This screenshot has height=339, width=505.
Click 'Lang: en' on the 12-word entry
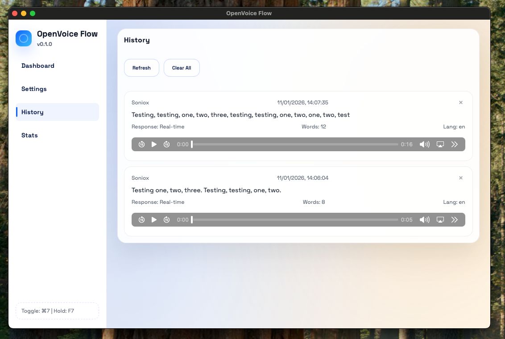pos(454,127)
